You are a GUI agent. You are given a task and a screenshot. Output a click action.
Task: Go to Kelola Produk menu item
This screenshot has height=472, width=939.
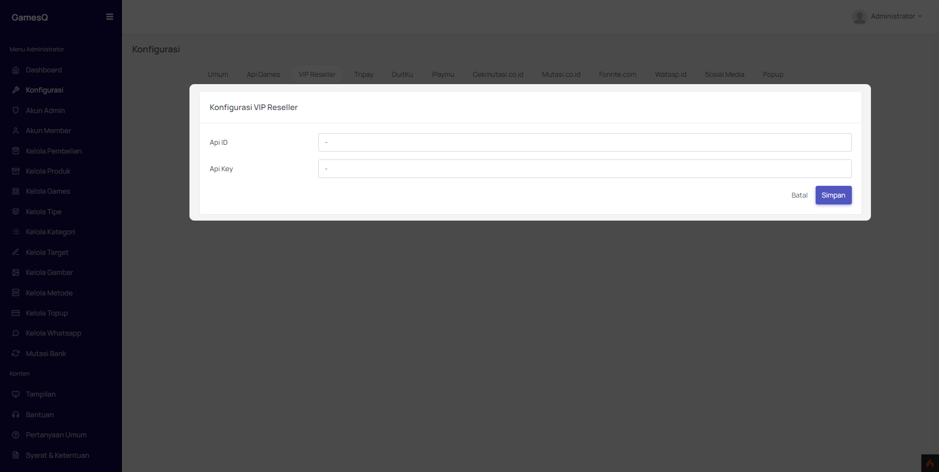point(48,171)
